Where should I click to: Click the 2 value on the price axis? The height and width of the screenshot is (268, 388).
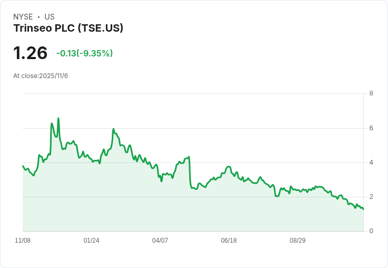click(371, 197)
